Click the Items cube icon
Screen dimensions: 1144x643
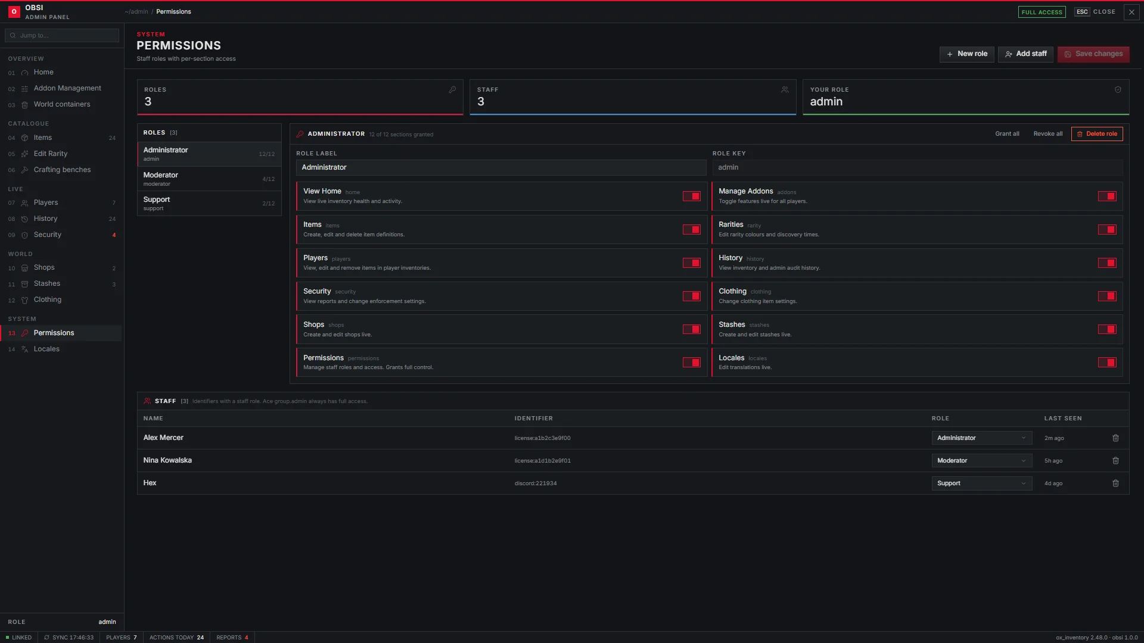click(x=25, y=138)
